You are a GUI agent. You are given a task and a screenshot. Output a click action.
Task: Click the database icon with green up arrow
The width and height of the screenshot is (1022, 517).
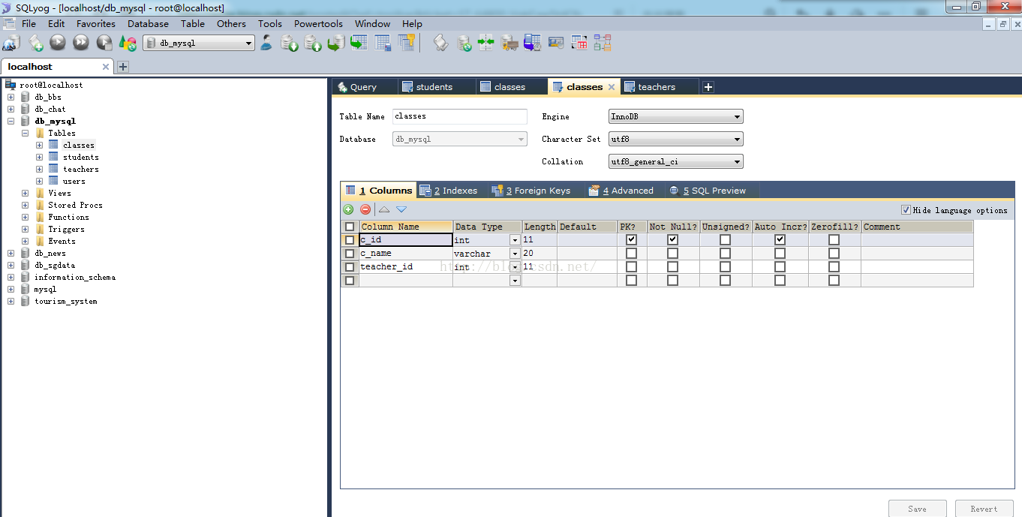313,43
